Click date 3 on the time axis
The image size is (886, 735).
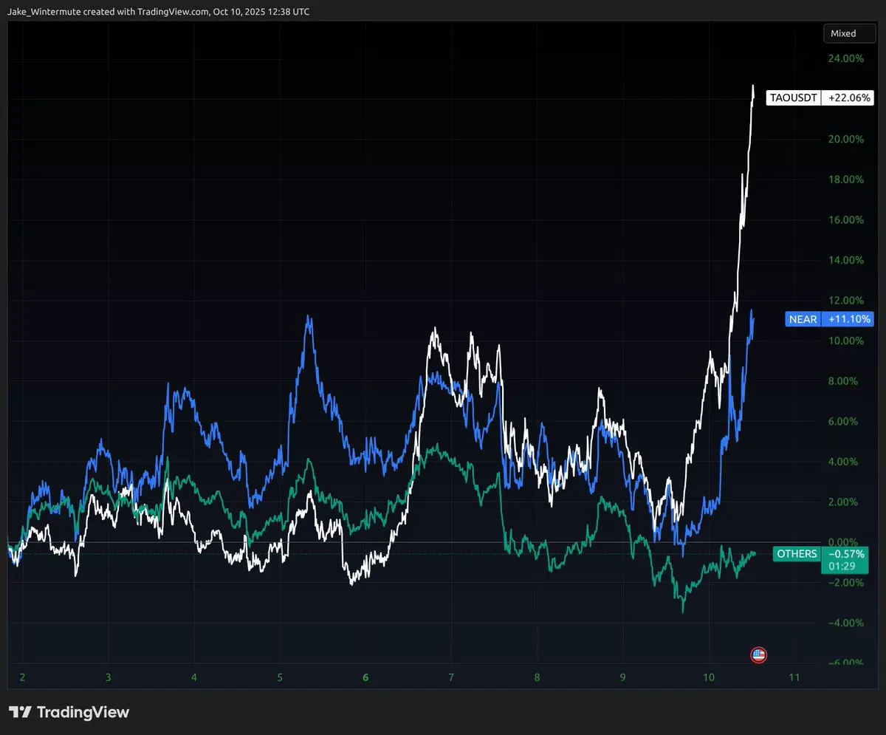108,677
